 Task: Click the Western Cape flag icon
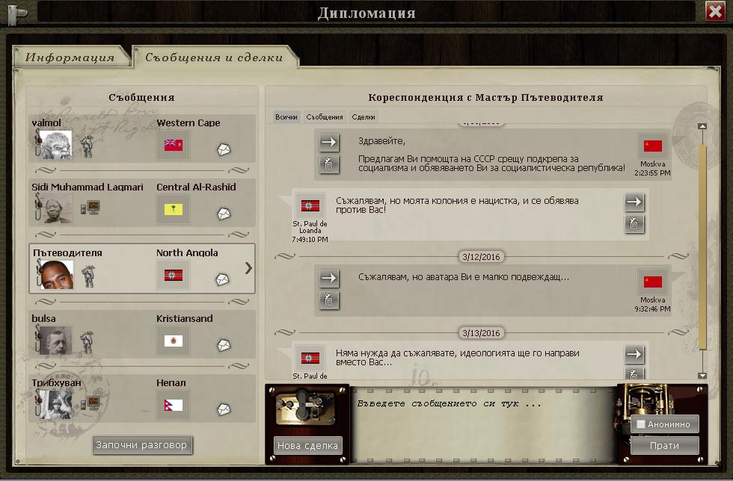(174, 145)
